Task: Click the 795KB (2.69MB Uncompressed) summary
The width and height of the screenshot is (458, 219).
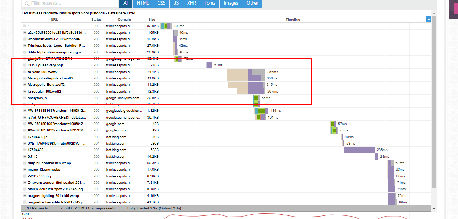Action: [88, 208]
